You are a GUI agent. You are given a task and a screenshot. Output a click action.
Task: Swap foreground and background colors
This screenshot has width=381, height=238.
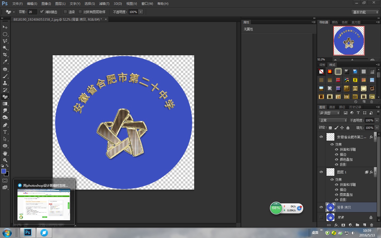[x=7, y=166]
